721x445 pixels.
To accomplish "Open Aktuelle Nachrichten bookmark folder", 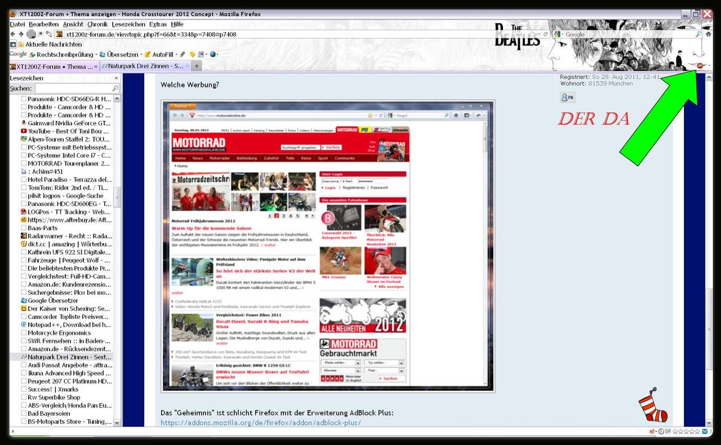I will (x=53, y=44).
